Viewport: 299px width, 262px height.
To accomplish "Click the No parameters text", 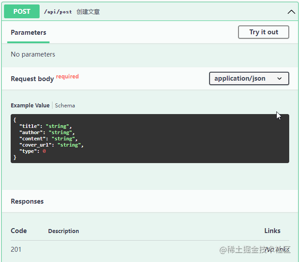I will (33, 54).
